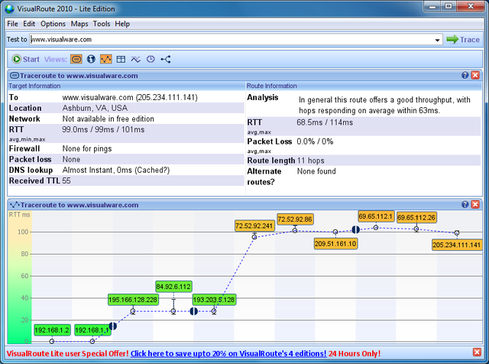Viewport: 489px width, 364px height.
Task: Expand the Test to address dropdown
Action: pyautogui.click(x=437, y=40)
